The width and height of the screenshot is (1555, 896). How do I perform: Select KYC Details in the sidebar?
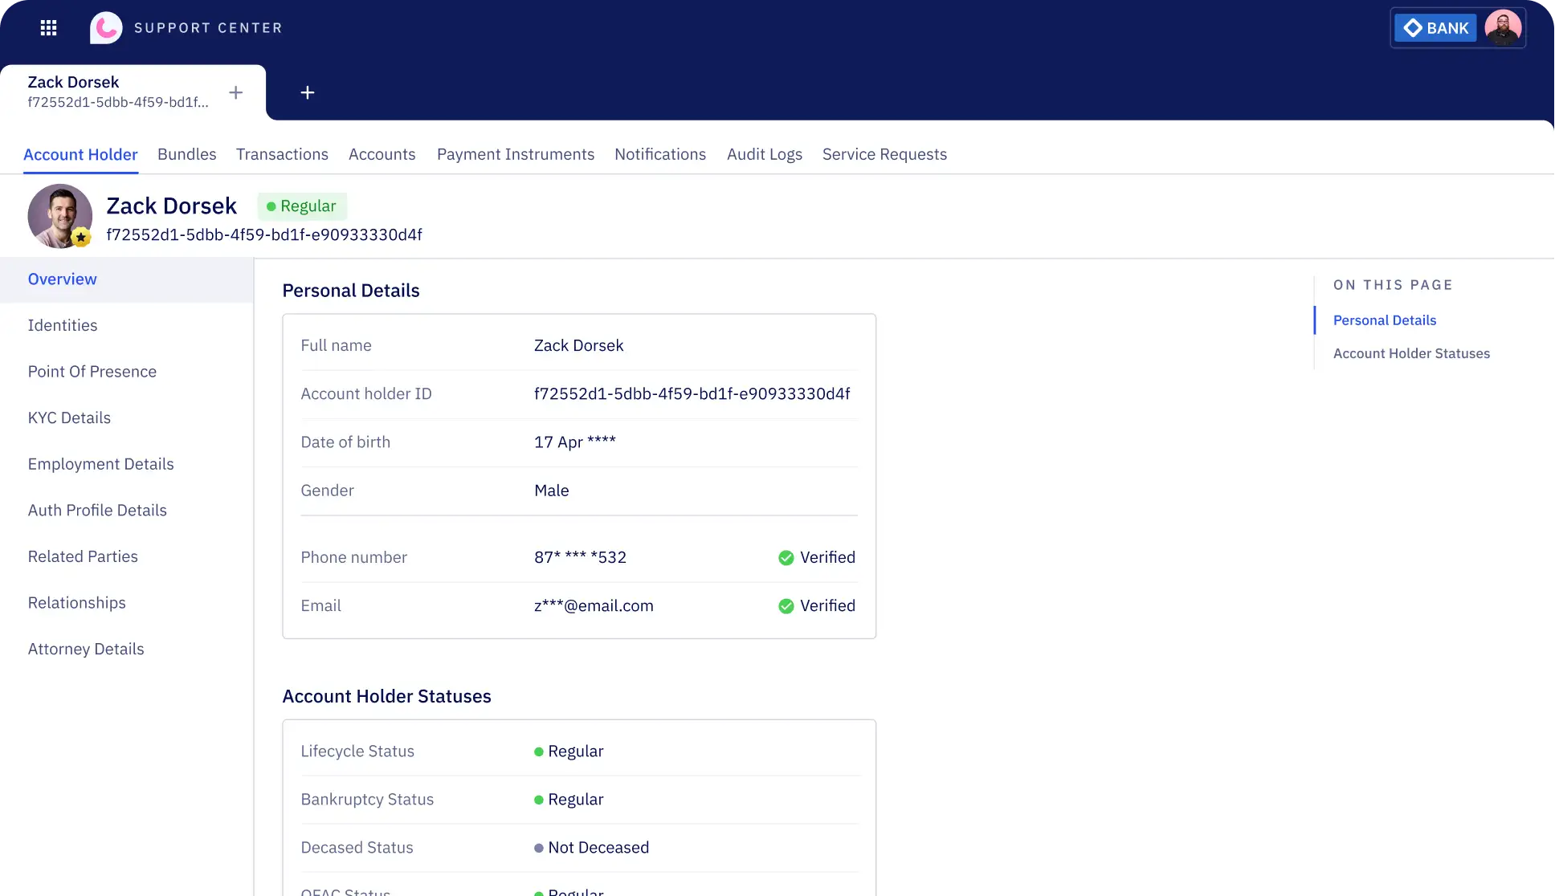click(x=69, y=417)
